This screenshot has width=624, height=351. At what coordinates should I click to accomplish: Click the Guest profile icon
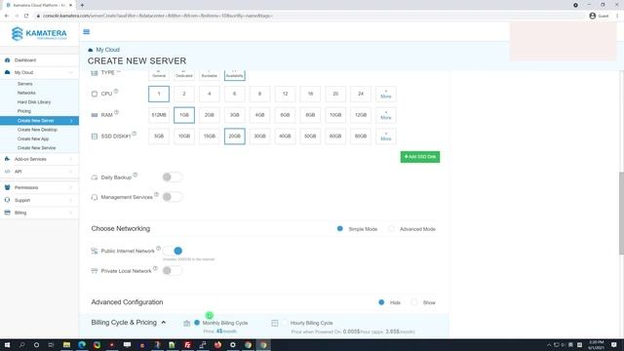[x=593, y=16]
